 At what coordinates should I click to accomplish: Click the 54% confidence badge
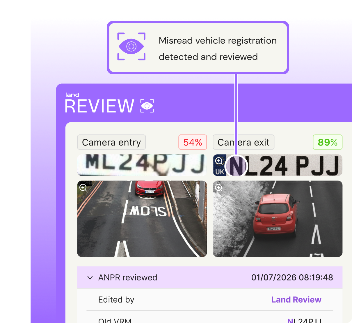tap(193, 142)
